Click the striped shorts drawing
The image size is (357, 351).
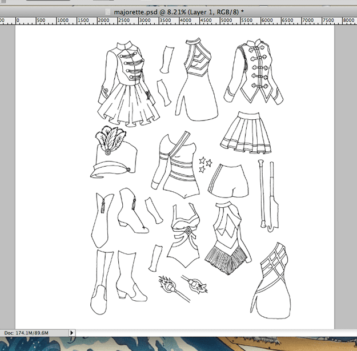pos(228,181)
